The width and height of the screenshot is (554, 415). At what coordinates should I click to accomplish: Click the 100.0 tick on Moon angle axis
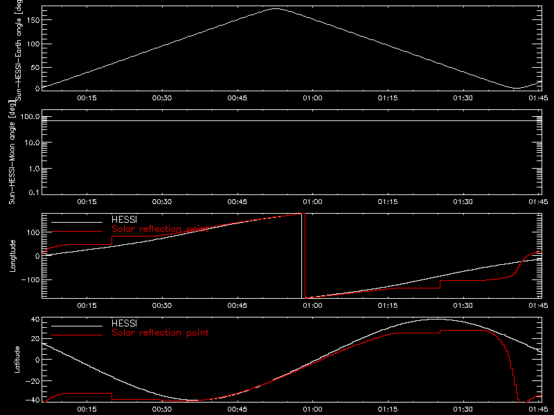pyautogui.click(x=30, y=117)
